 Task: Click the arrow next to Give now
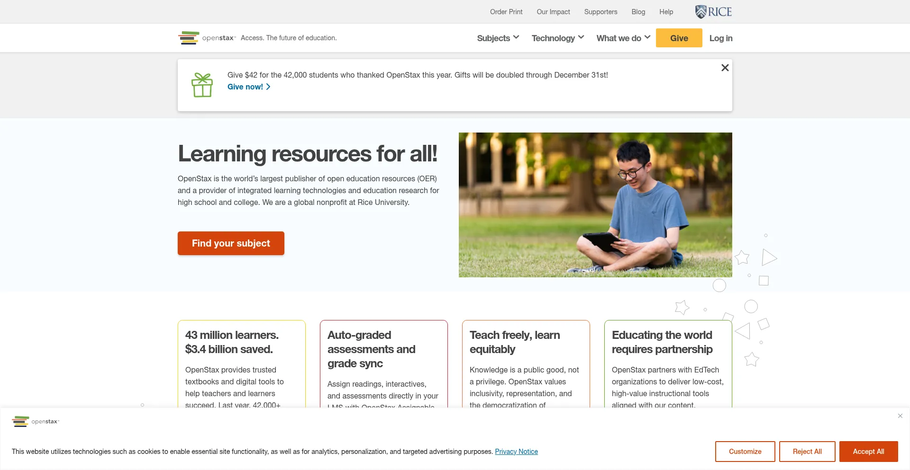(268, 87)
